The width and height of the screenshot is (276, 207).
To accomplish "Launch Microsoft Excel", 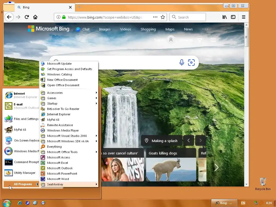I will [x=69, y=163].
